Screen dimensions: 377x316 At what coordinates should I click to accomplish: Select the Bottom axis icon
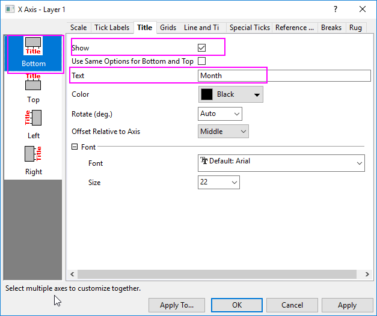pos(34,52)
